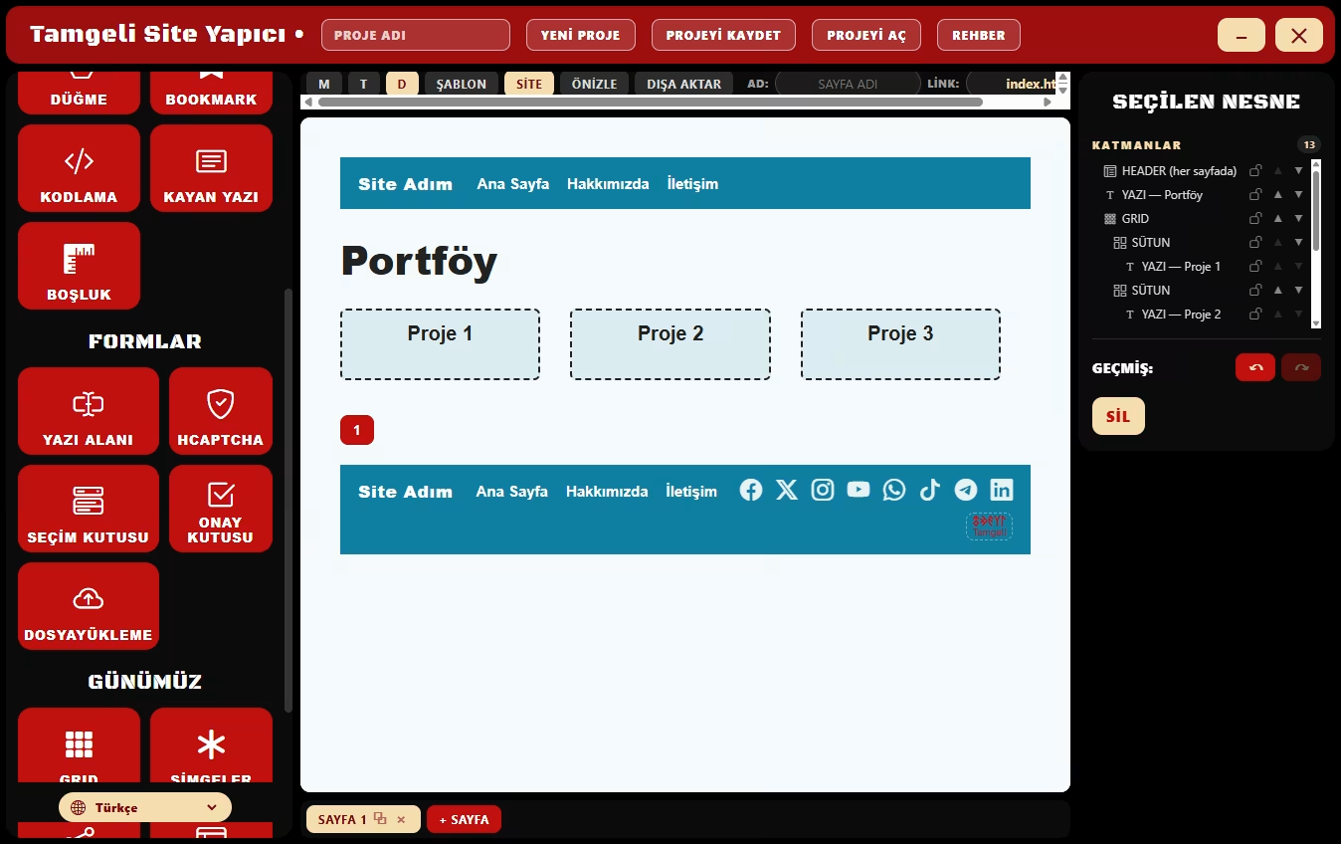
Task: Click the YouTube icon in the footer
Action: click(859, 490)
